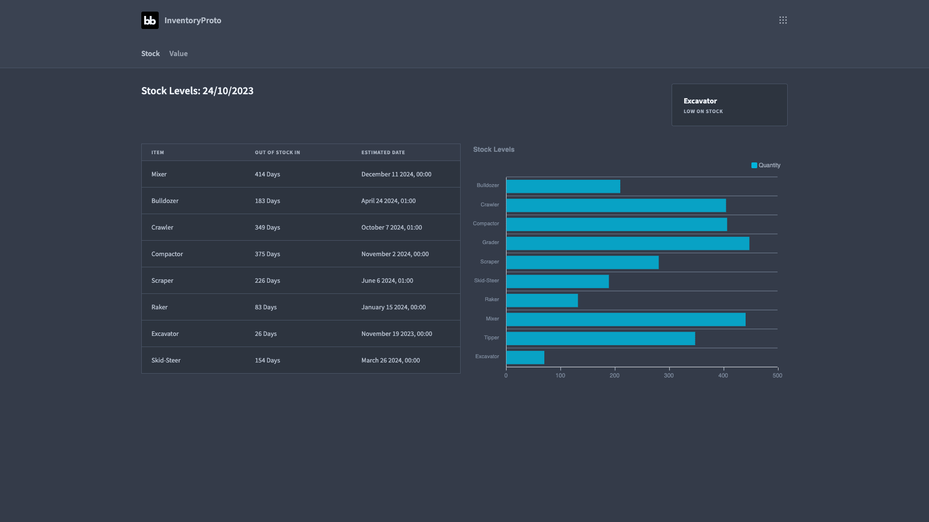The width and height of the screenshot is (929, 522).
Task: Click the June 6 2024, 01:00 date
Action: click(387, 281)
